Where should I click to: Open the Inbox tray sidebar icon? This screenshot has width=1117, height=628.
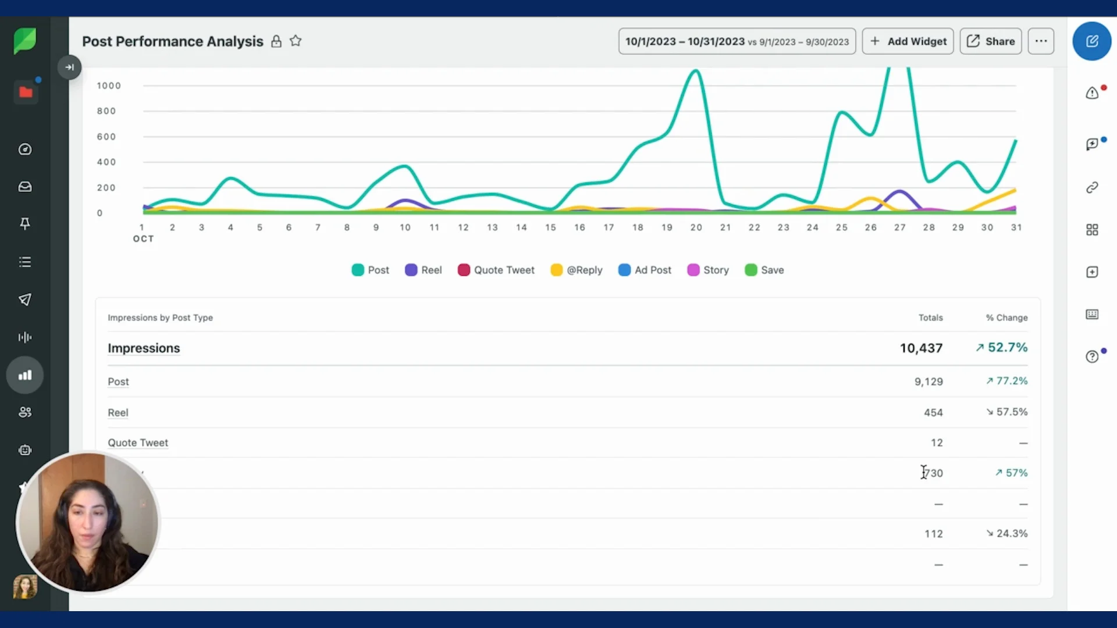tap(25, 187)
